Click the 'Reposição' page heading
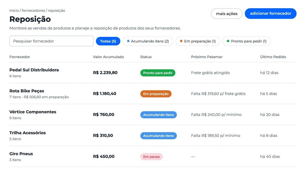Viewport: 306px width, 177px height. [x=30, y=19]
